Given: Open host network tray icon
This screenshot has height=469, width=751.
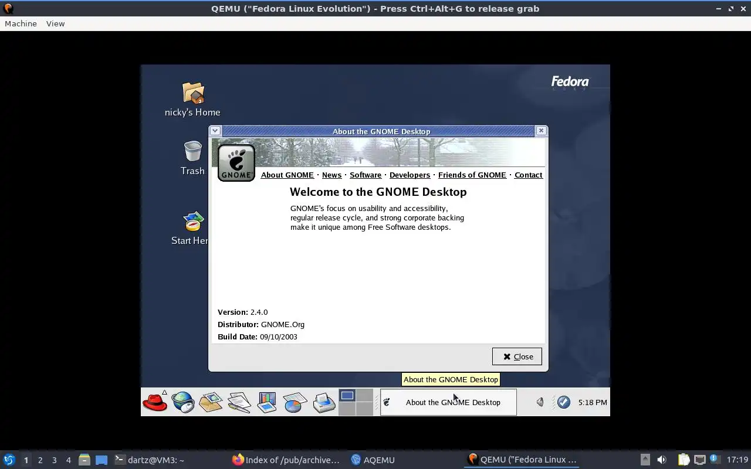Looking at the screenshot, I should [x=699, y=460].
